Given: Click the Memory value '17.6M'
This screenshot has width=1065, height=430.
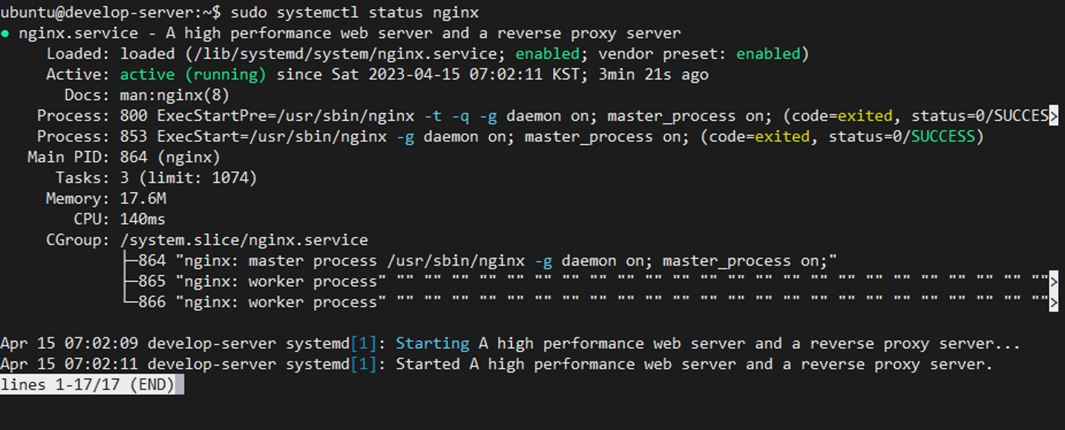Looking at the screenshot, I should point(143,199).
